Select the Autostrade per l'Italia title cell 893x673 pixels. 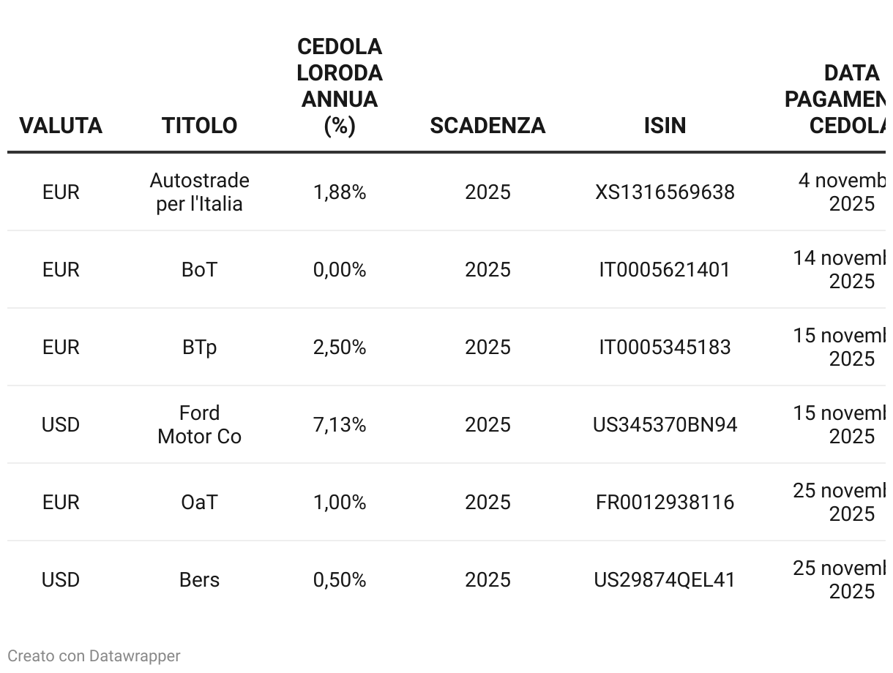click(x=200, y=192)
